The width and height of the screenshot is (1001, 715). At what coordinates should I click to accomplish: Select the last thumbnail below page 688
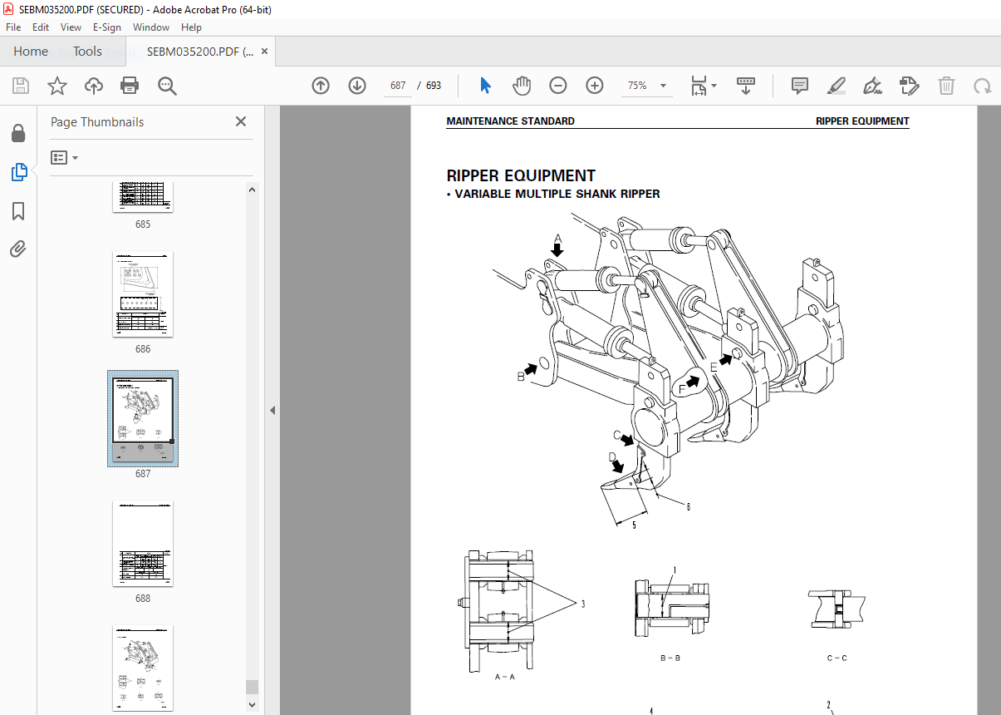(143, 668)
